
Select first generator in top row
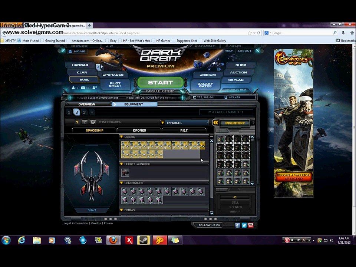click(125, 191)
